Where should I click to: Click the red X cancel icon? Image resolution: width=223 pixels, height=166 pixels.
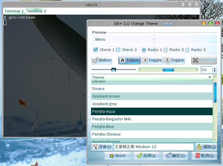click(x=198, y=156)
